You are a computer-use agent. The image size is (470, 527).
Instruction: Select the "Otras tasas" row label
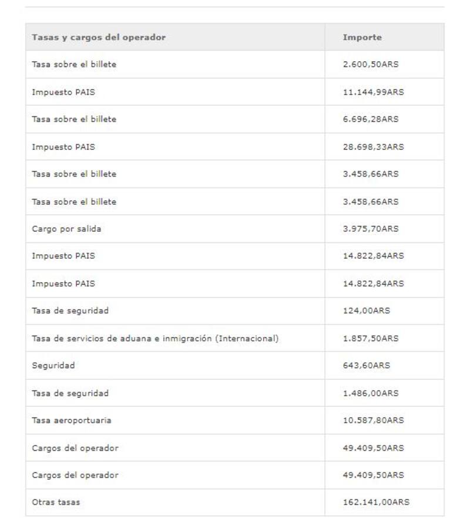56,502
